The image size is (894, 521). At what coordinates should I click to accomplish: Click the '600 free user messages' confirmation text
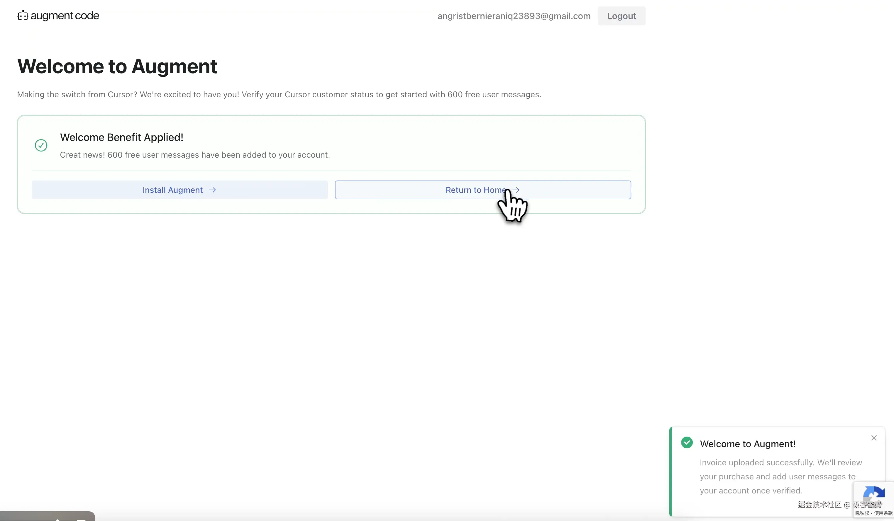[195, 155]
